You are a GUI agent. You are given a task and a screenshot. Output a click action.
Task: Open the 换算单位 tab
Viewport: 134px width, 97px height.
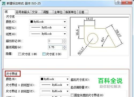(71, 12)
